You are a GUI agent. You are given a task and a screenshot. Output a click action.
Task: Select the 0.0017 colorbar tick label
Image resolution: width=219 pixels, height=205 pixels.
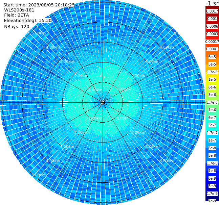tap(212, 11)
